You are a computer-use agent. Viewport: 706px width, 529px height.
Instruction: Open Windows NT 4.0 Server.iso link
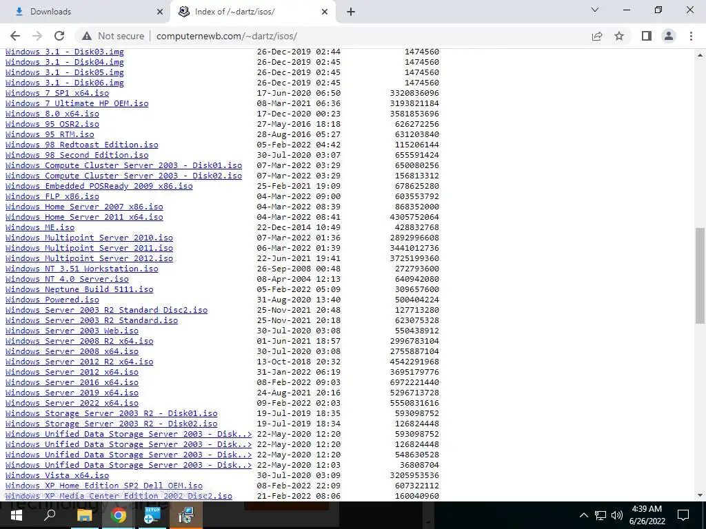coord(67,280)
